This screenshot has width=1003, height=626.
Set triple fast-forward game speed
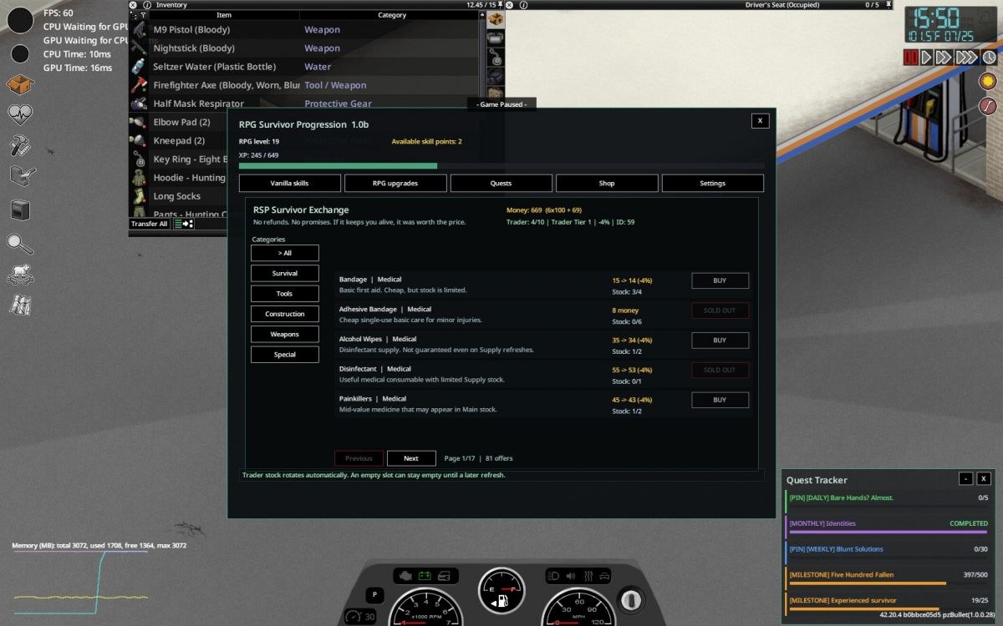(x=966, y=57)
